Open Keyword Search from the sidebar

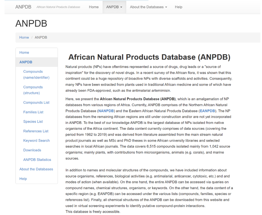[x=36, y=141]
